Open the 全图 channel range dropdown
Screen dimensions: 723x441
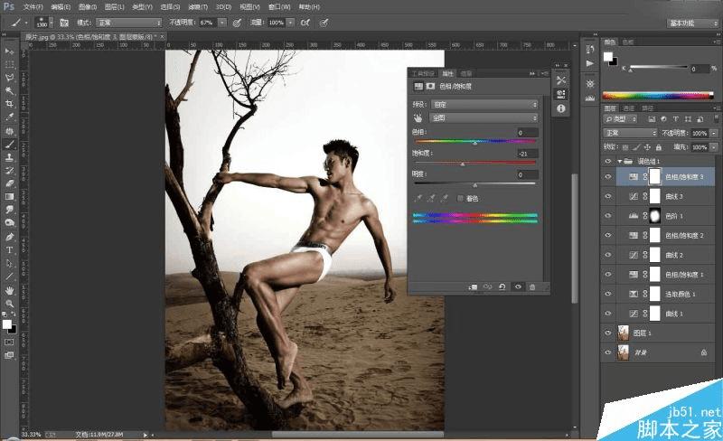click(484, 118)
